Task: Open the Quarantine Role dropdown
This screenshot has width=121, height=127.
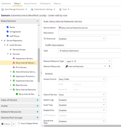Action: [x=104, y=121]
